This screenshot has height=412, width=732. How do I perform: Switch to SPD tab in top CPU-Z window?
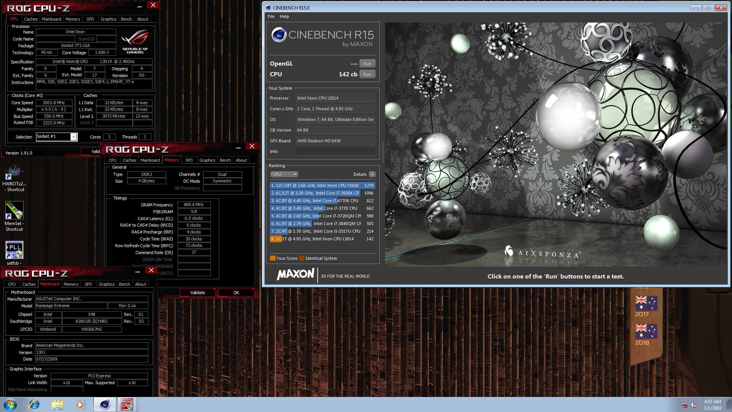[90, 19]
